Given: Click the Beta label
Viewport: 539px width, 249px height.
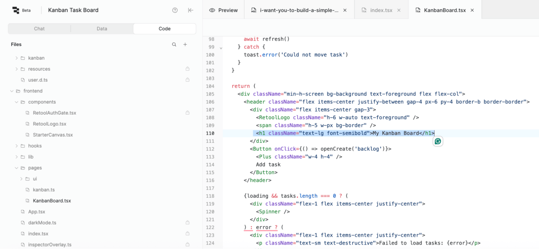Looking at the screenshot, I should 26,10.
